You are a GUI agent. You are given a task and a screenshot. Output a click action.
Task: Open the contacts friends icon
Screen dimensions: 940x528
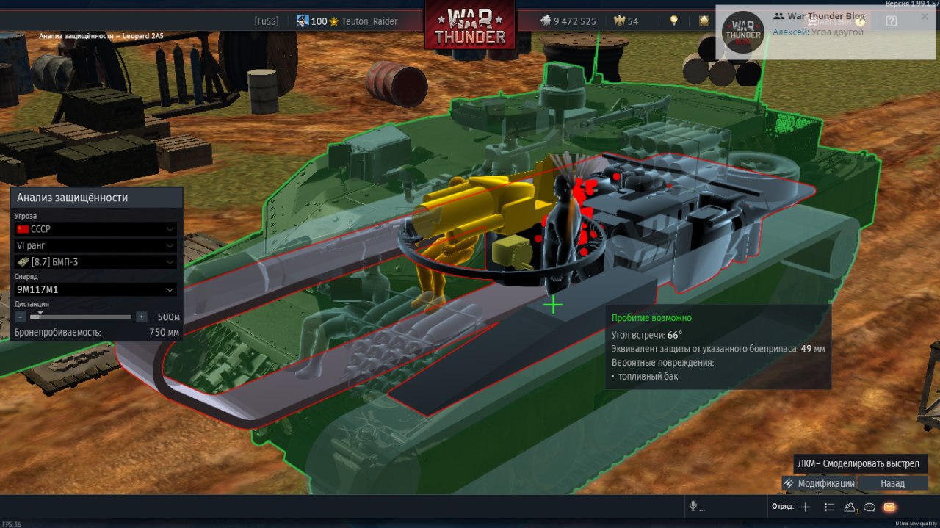pos(850,507)
